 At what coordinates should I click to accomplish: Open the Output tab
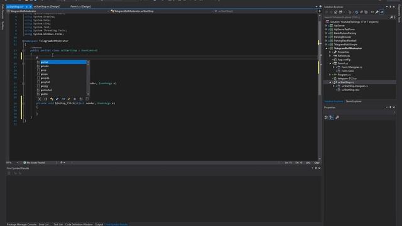coord(99,225)
